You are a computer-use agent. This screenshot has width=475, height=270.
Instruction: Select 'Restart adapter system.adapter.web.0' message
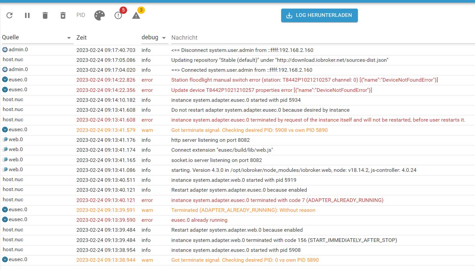[237, 230]
